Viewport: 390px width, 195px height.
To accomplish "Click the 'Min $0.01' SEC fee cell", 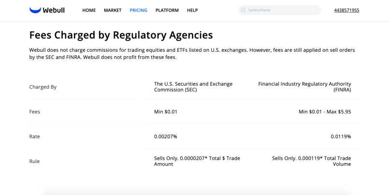I will click(x=166, y=112).
